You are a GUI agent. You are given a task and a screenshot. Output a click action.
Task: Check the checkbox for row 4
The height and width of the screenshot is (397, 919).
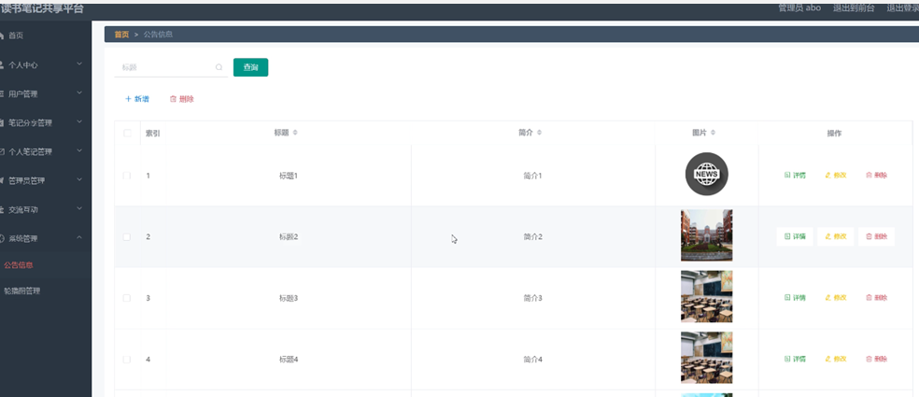coord(127,359)
